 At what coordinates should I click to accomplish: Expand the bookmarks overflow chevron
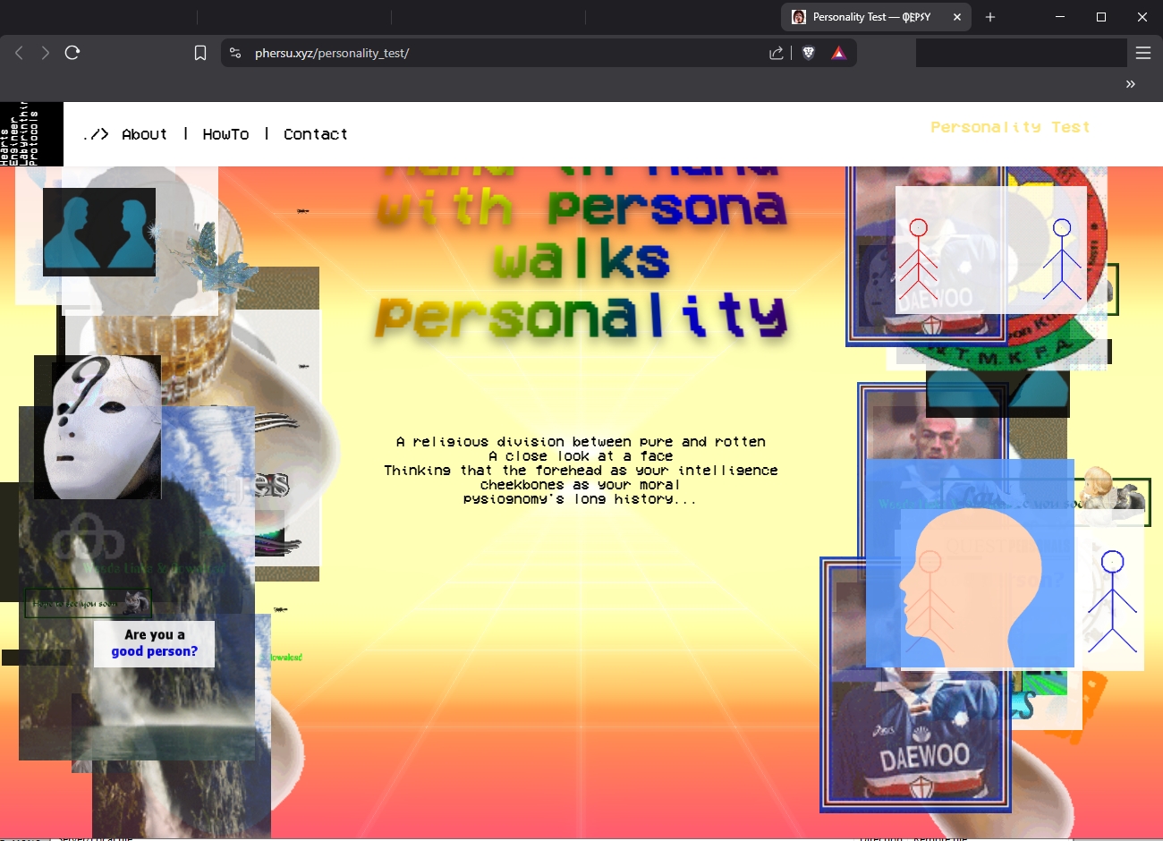pos(1131,83)
